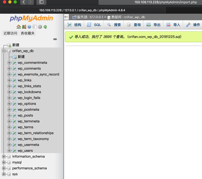The width and height of the screenshot is (202, 179).
Task: Reload the navigation panel green icon
Action: tap(45, 27)
